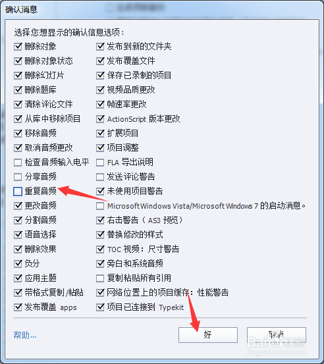Uncheck the 删除对象 checkbox
The image size is (324, 364).
click(18, 47)
